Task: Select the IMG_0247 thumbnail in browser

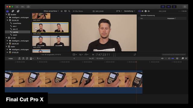Action: click(41, 16)
